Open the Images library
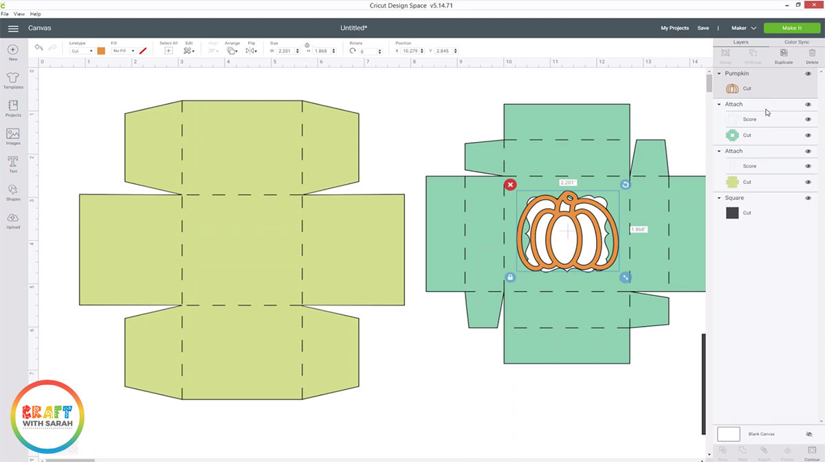Viewport: 825px width, 462px height. (13, 136)
